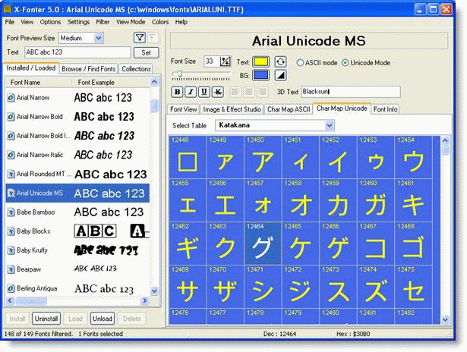The width and height of the screenshot is (467, 352).
Task: Click the Arial Rounded MT font icon
Action: [x=11, y=174]
